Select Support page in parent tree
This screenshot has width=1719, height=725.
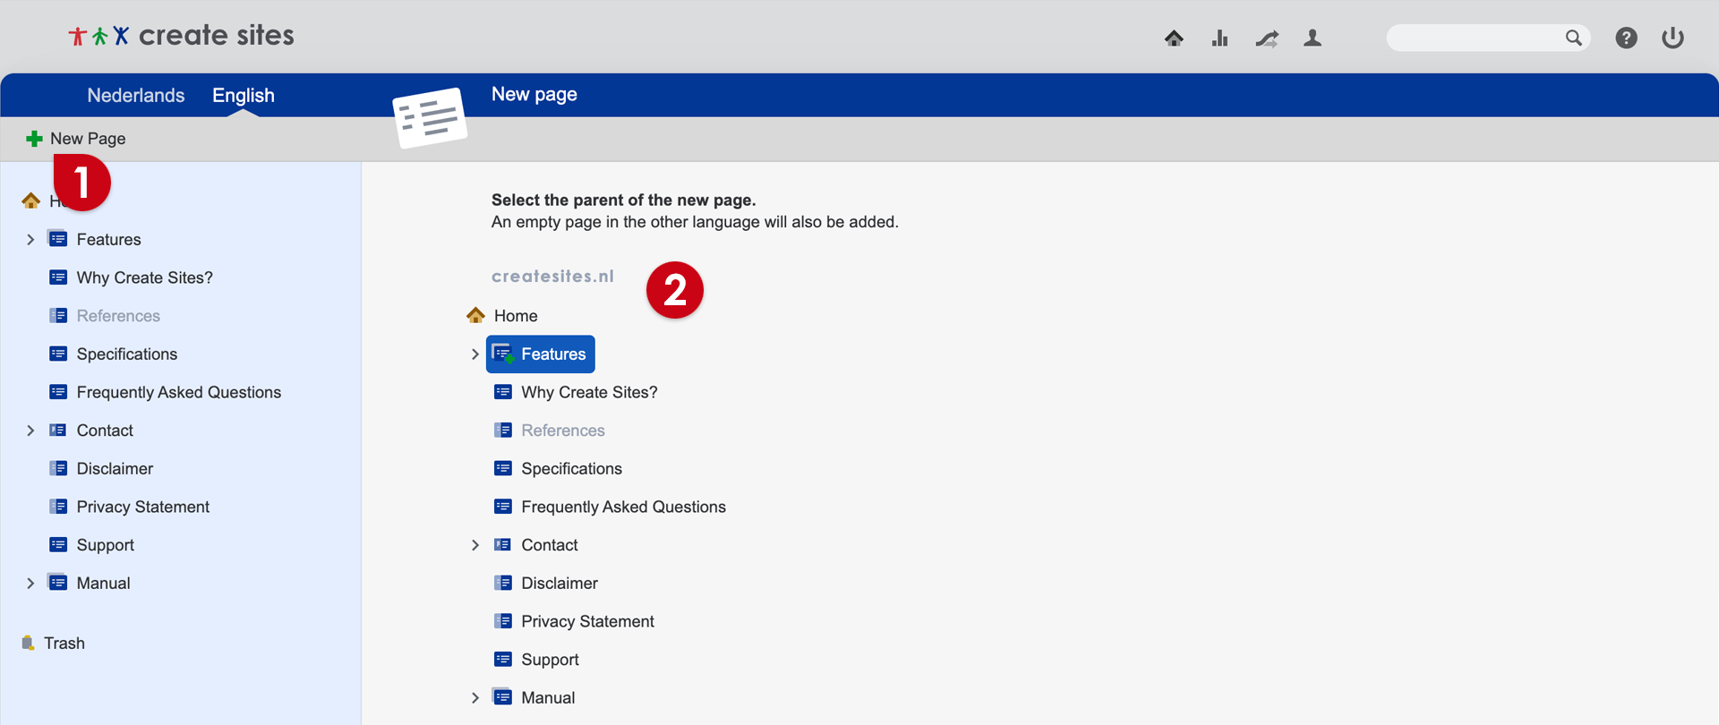(550, 660)
